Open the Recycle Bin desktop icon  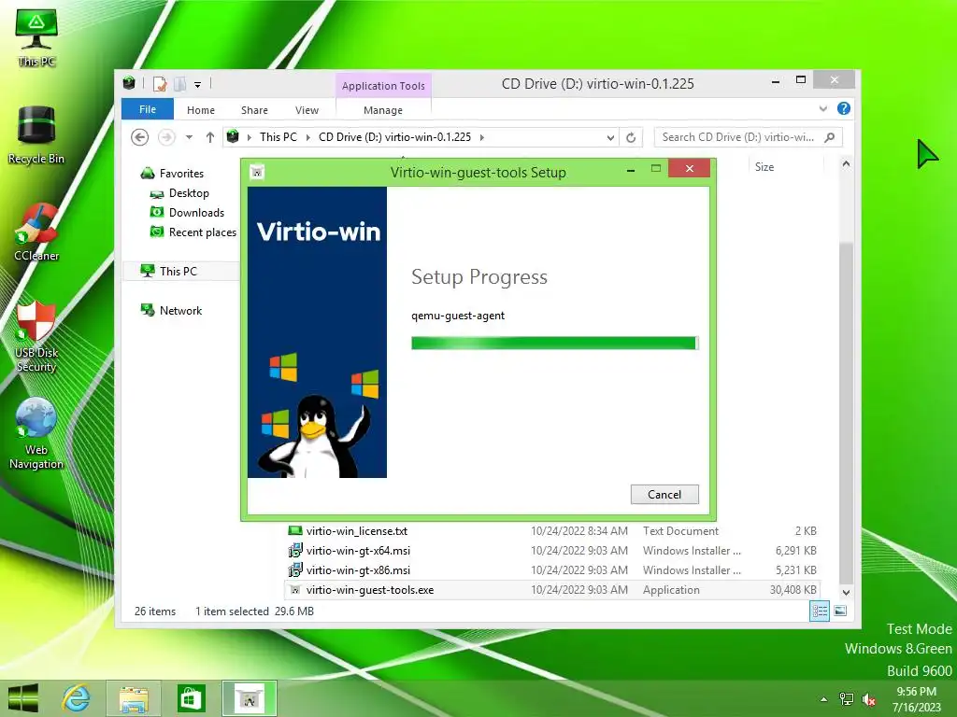click(x=36, y=134)
